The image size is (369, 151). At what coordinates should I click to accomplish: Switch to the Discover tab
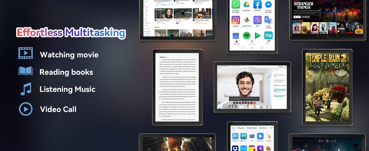click(236, 42)
